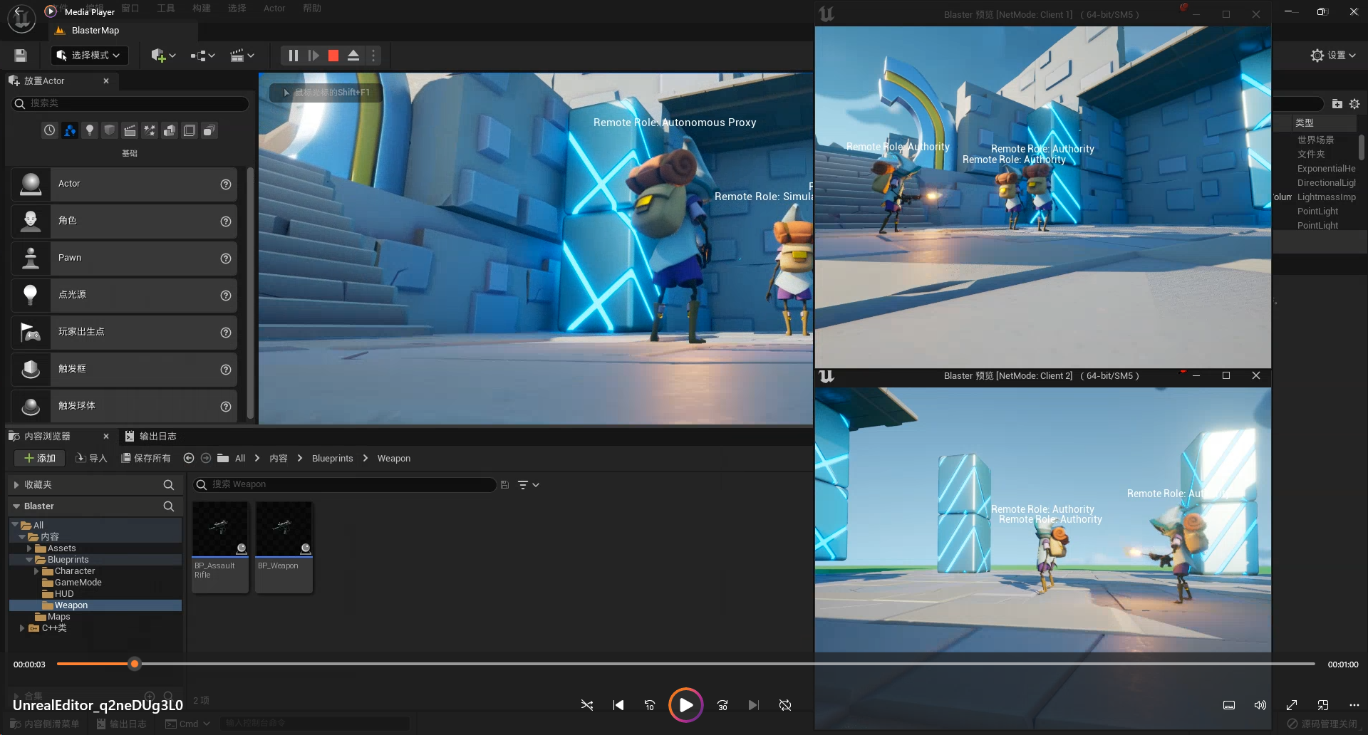Select the HUD folder
The image size is (1368, 735).
64,594
